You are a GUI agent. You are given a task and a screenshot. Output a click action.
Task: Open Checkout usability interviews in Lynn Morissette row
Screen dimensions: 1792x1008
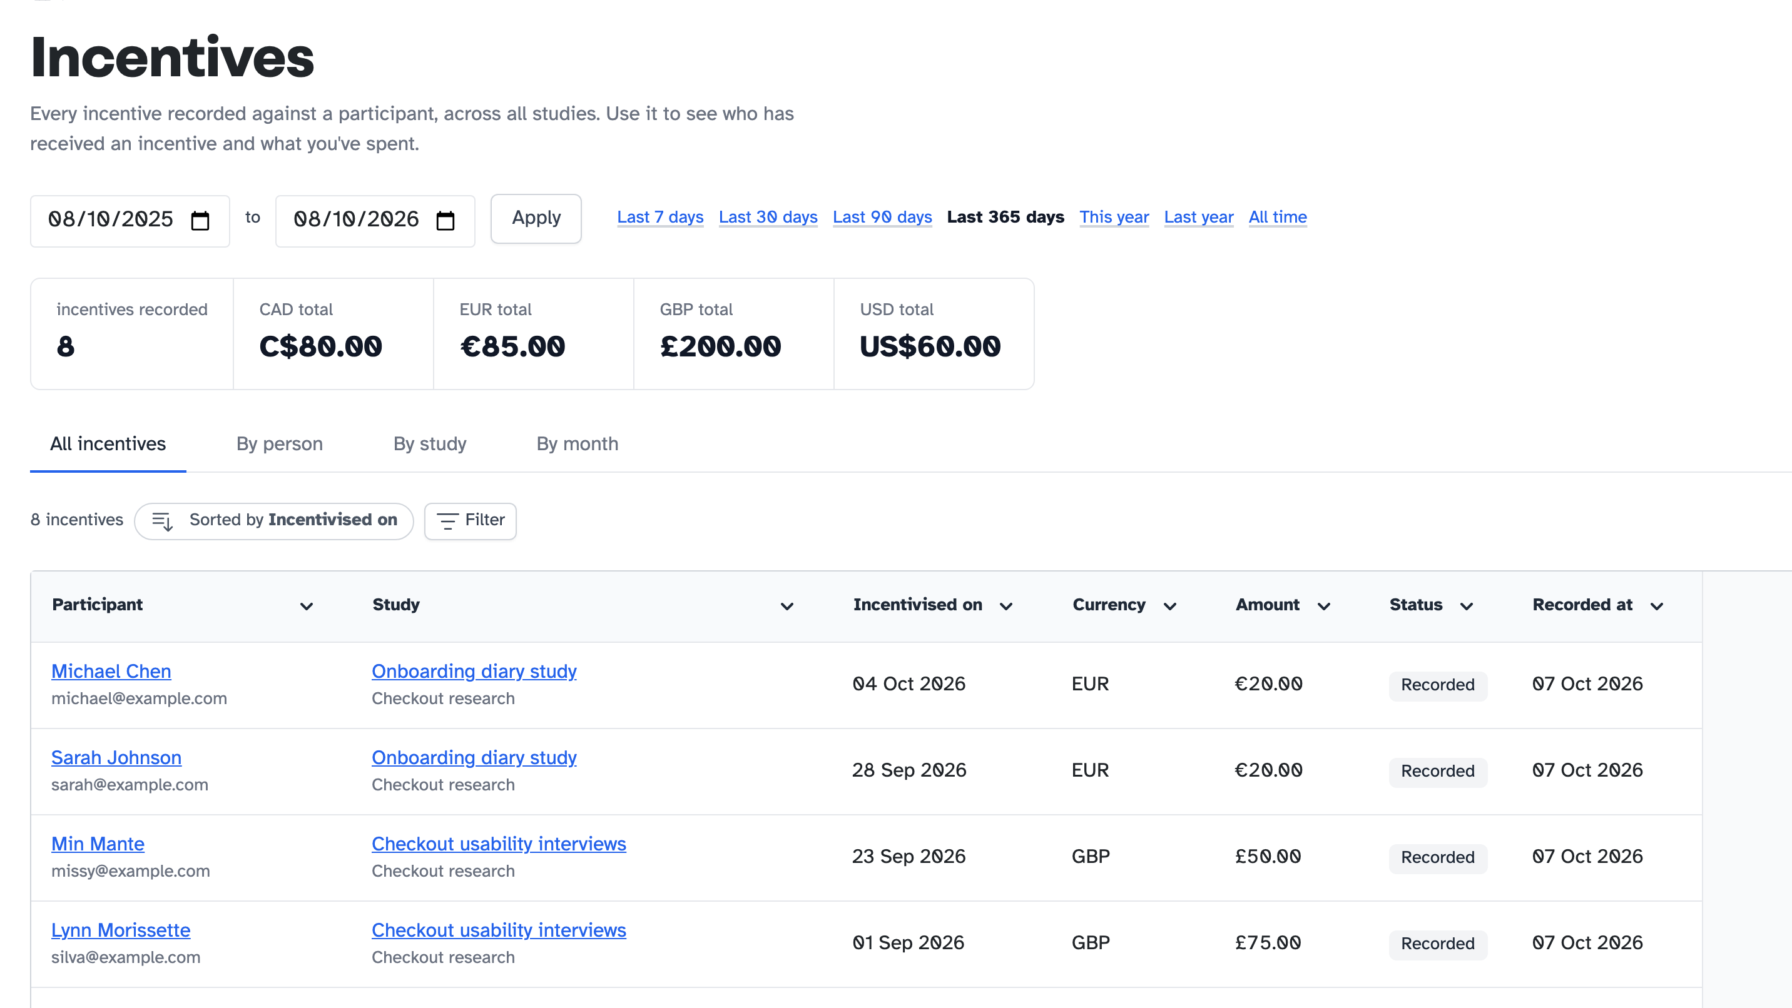tap(499, 930)
